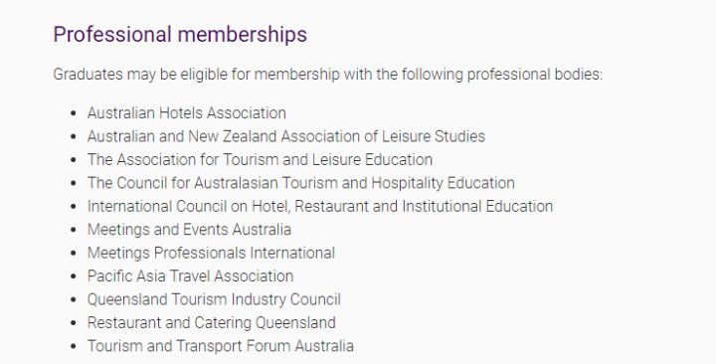Screen dimensions: 716x364
Task: Click the bullet before Australian Hotels Association
Action: (74, 113)
